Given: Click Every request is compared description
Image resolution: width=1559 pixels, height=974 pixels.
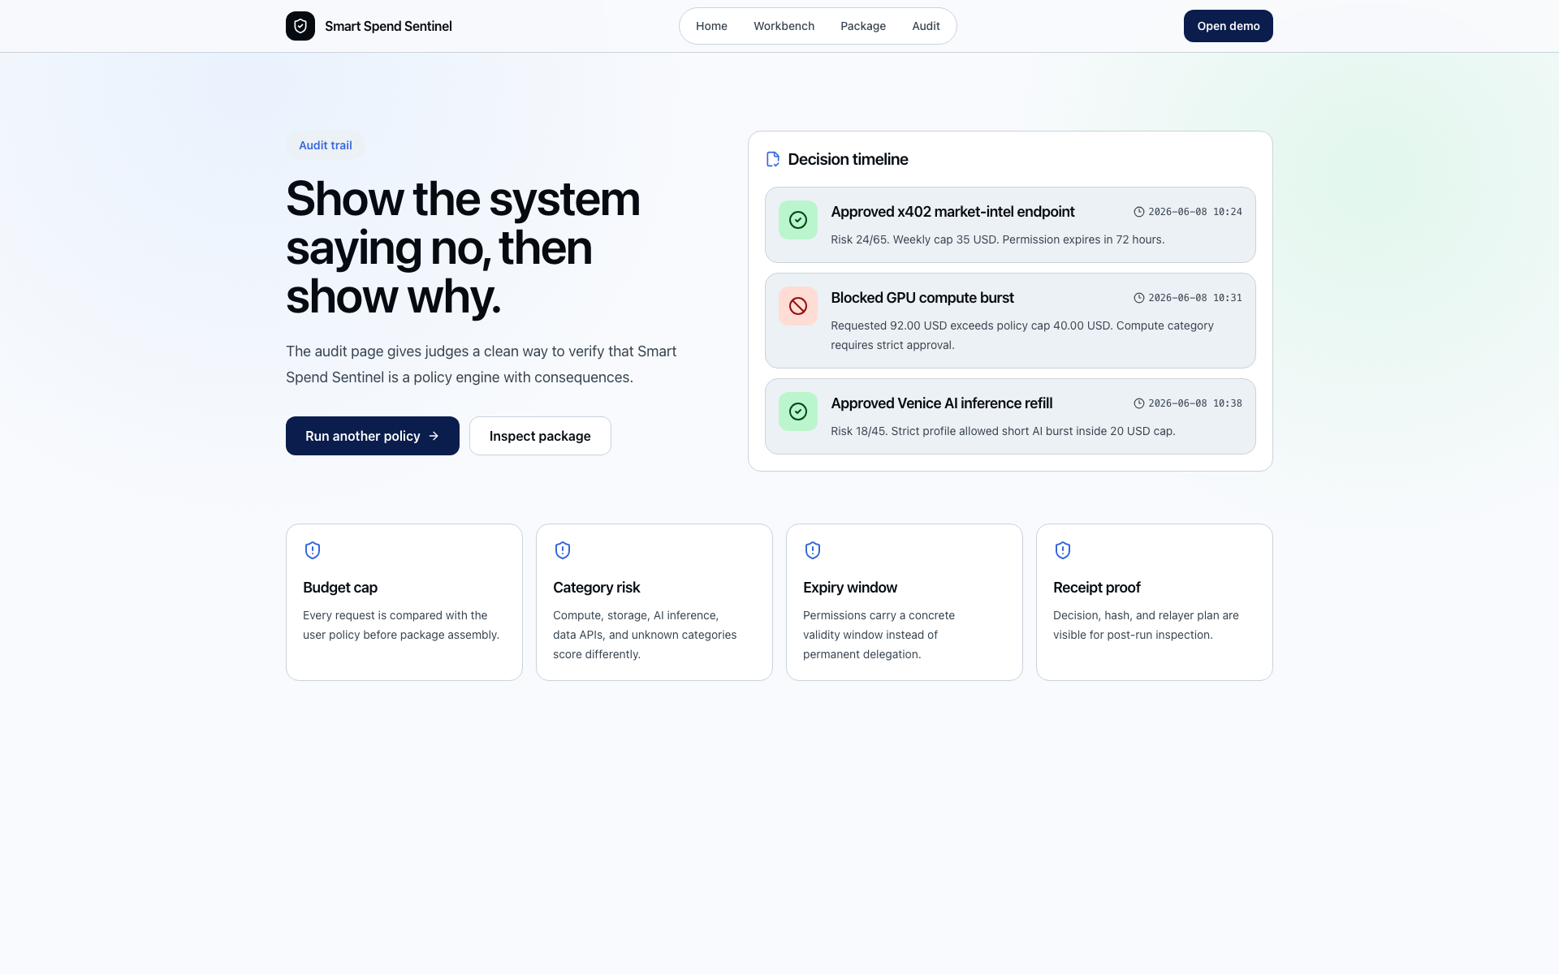Looking at the screenshot, I should (x=401, y=625).
